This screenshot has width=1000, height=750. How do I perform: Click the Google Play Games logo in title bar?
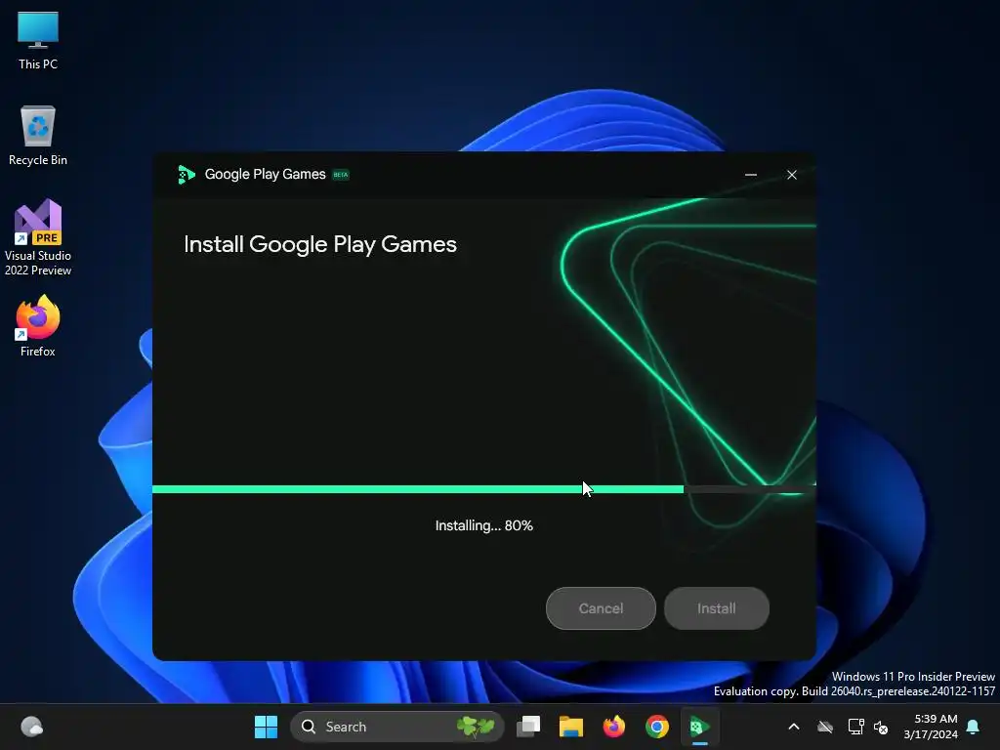click(x=187, y=174)
